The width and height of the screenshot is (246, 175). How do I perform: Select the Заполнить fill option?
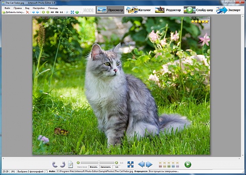(105, 167)
